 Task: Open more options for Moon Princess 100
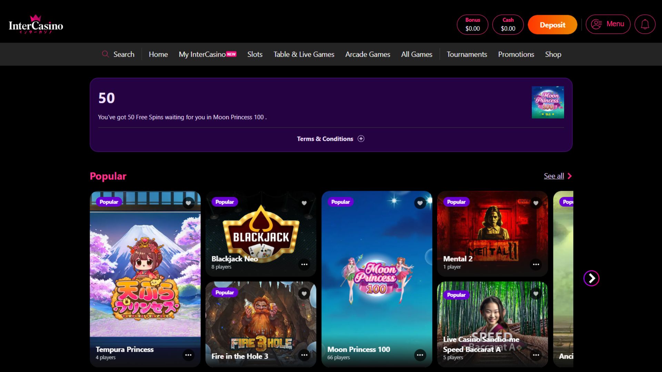click(x=420, y=355)
